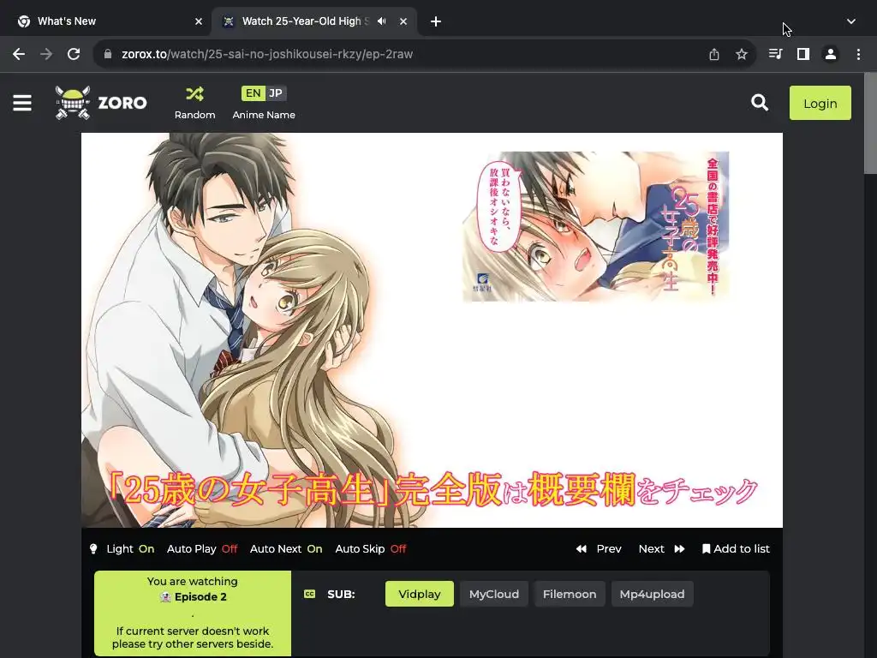Expand the tab search dropdown
Screen dimensions: 877x658
850,21
